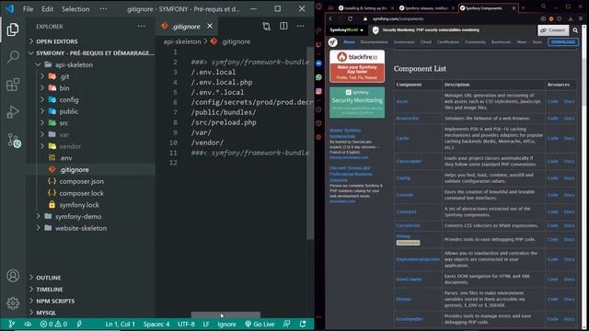This screenshot has height=331, width=589.
Task: Open the Symfony site search magnifier
Action: click(x=575, y=30)
